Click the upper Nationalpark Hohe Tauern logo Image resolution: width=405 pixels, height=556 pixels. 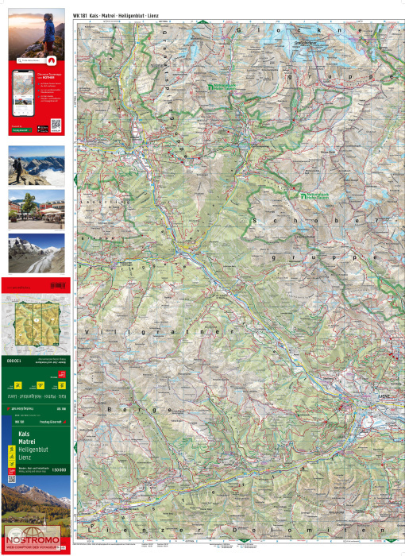(222, 87)
